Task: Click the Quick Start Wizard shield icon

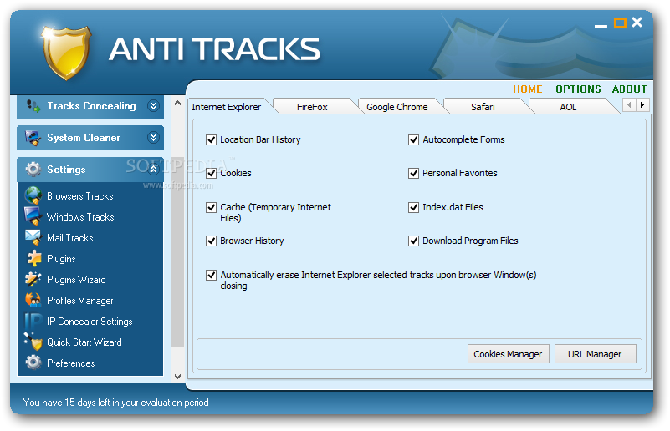Action: coord(33,342)
